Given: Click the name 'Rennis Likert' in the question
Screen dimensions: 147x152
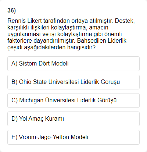Looking at the screenshot, I should click(25, 21).
